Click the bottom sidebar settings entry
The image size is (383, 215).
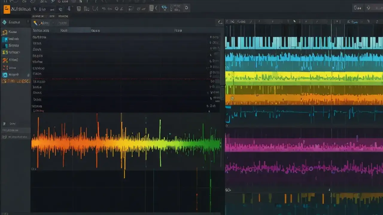pyautogui.click(x=15, y=136)
